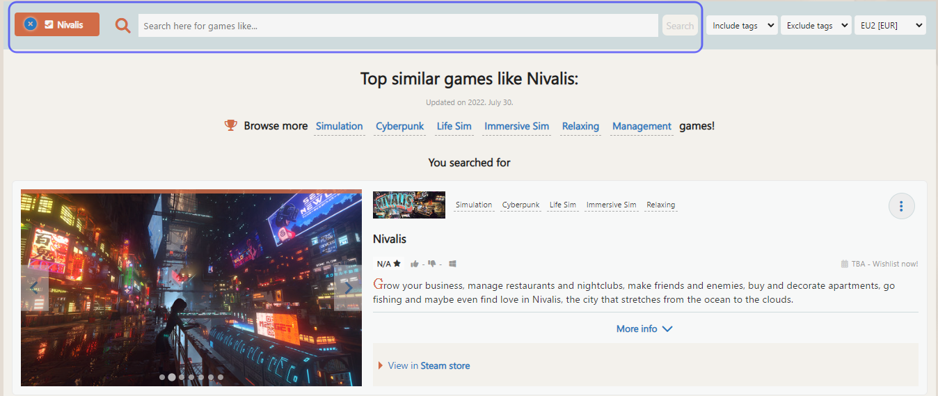Click the thumbs-up rating icon
938x396 pixels.
coord(415,264)
